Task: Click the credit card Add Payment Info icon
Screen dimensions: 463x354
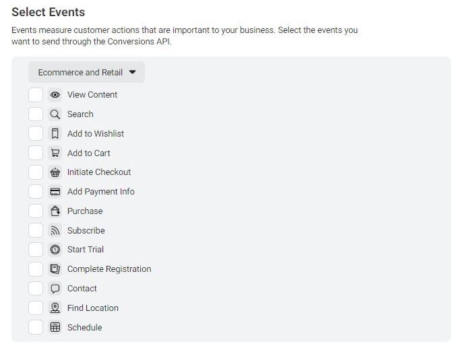Action: coord(55,192)
